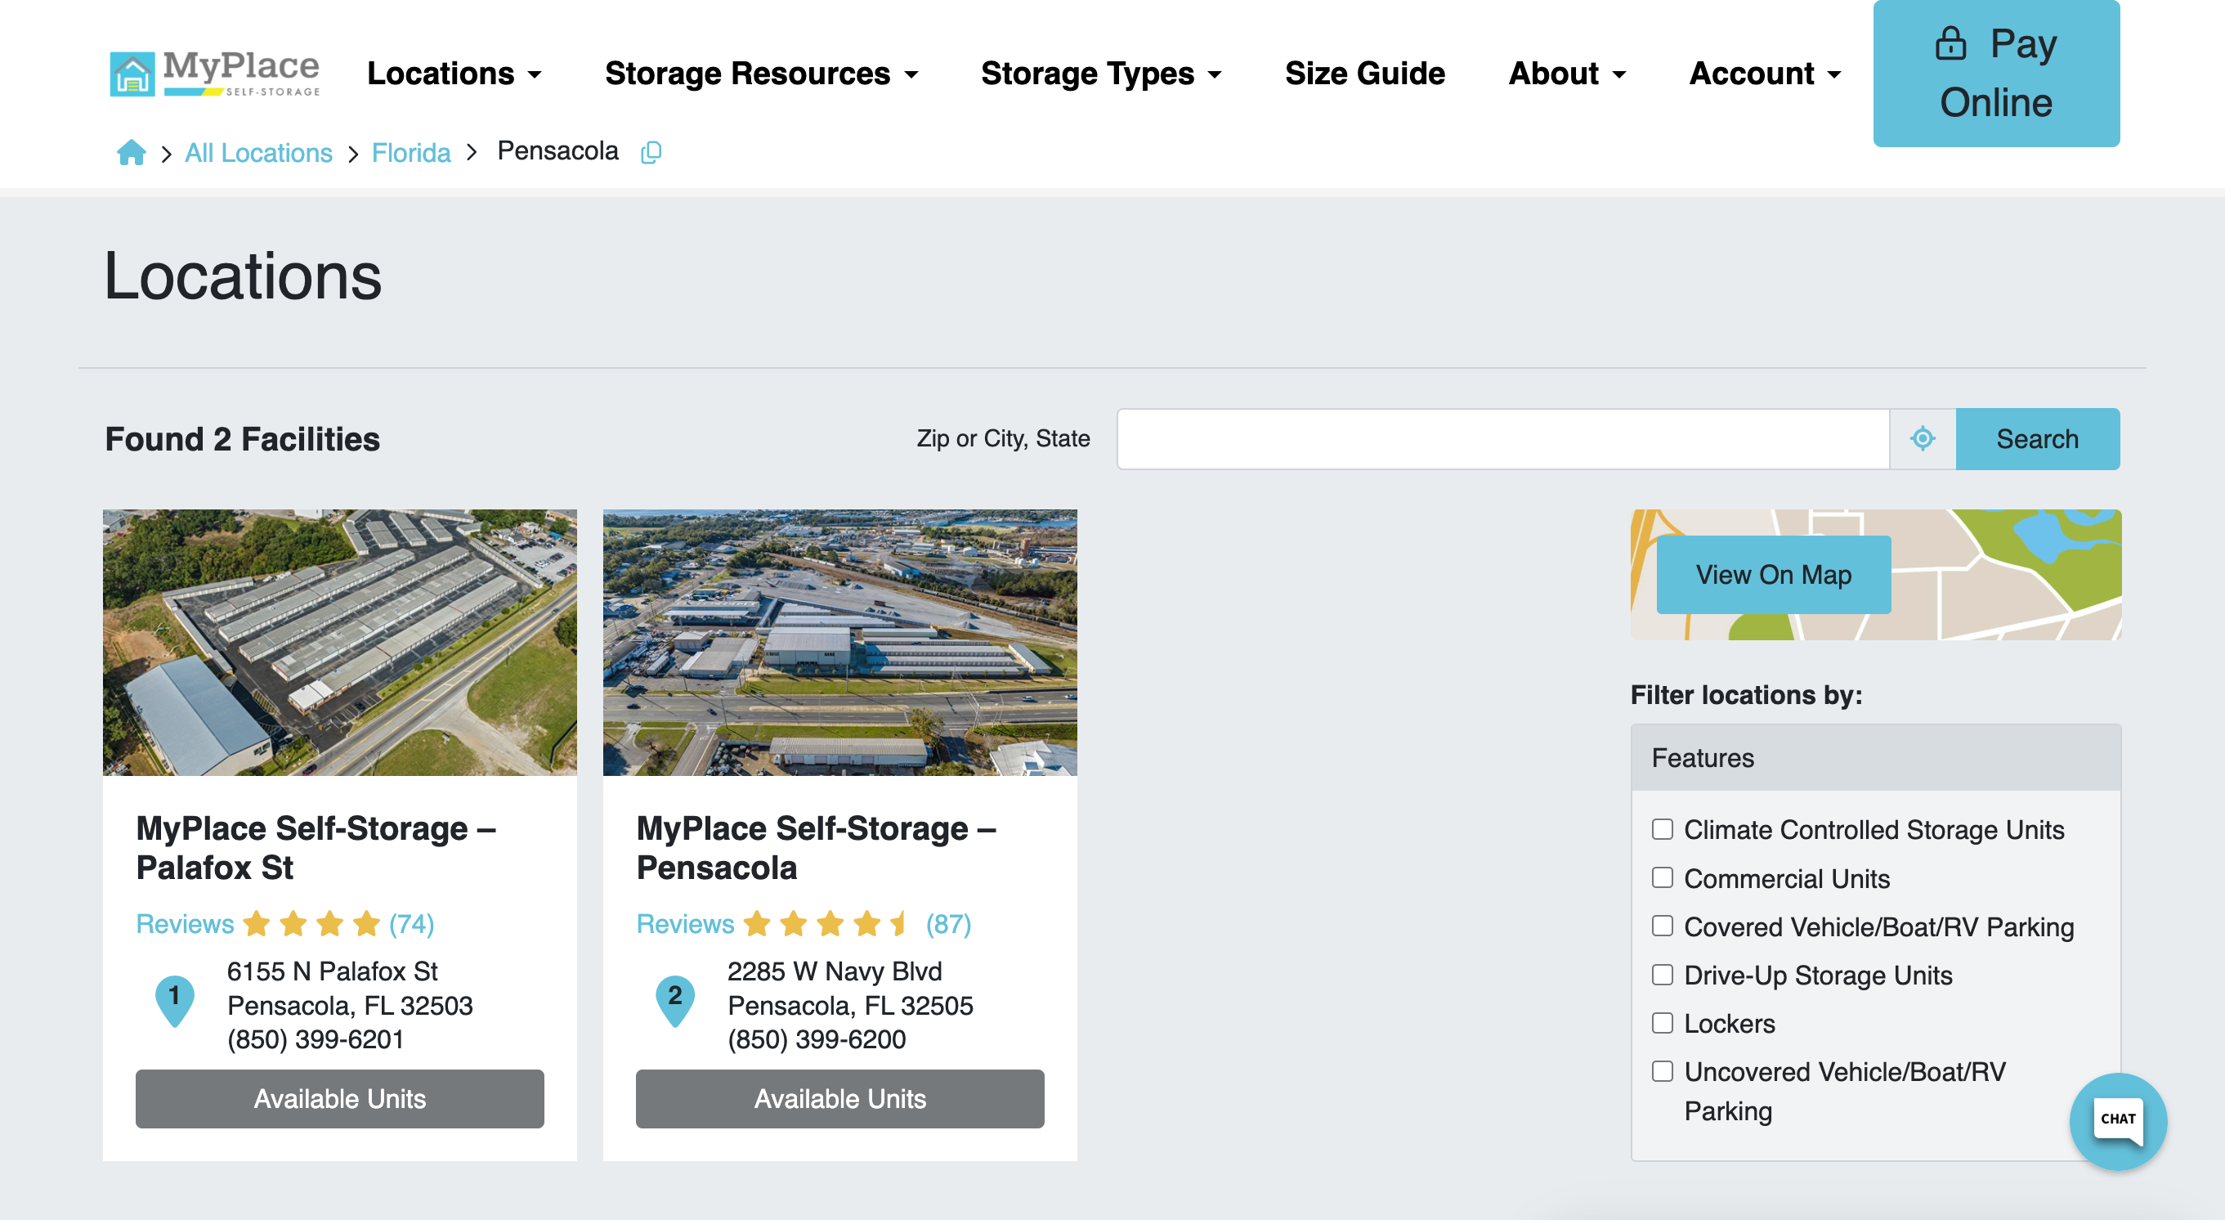The height and width of the screenshot is (1220, 2225).
Task: Expand the Locations nav dropdown
Action: click(x=454, y=74)
